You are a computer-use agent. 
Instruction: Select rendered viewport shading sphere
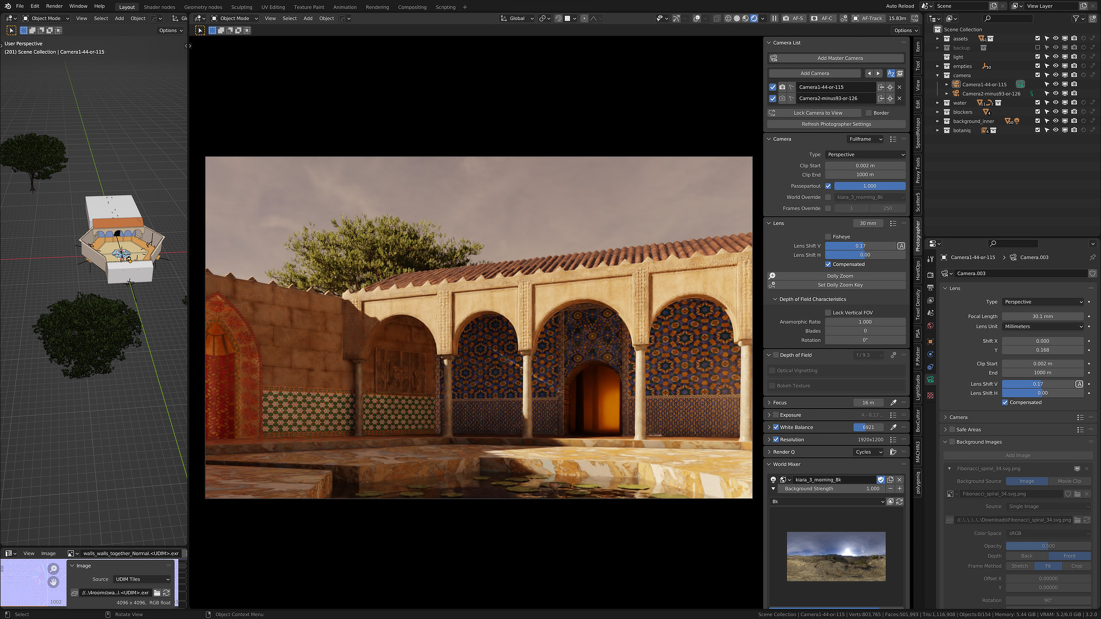[x=754, y=18]
